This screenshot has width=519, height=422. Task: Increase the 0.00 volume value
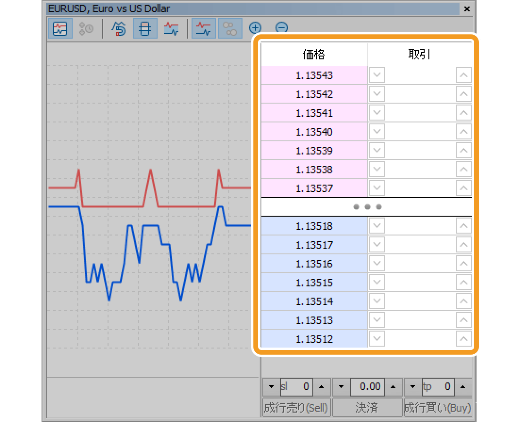[393, 387]
